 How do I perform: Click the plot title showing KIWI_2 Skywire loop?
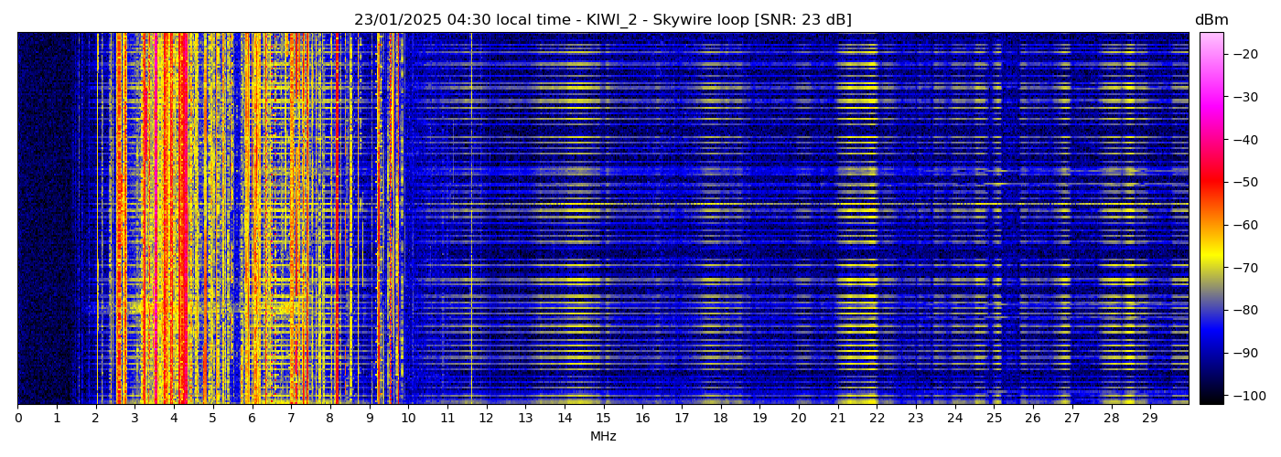[x=602, y=20]
